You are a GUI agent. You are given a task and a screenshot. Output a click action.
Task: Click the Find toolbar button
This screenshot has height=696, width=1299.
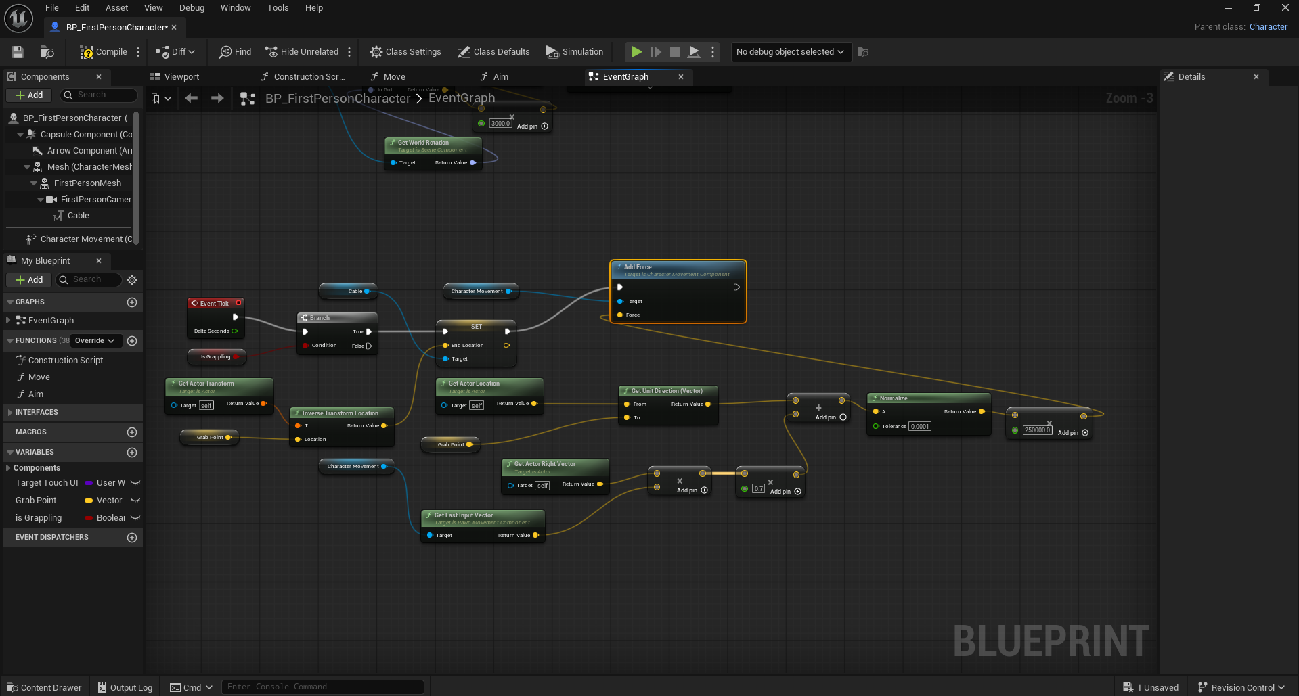click(x=235, y=52)
